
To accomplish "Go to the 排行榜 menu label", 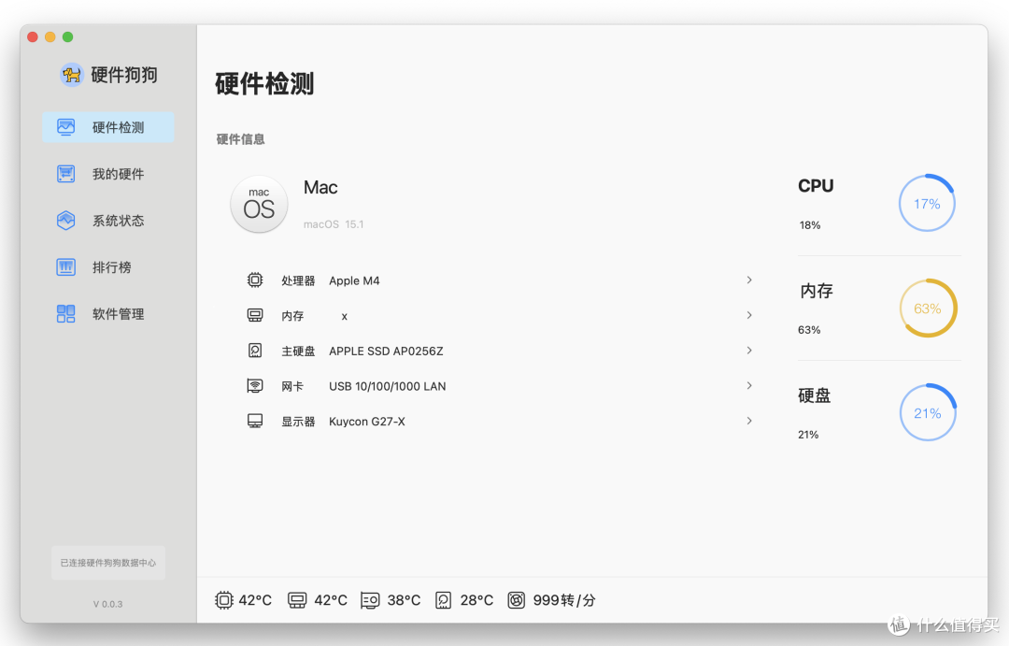I will coord(111,267).
